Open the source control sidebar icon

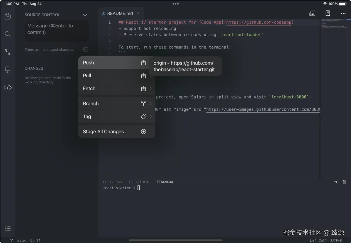coord(8,52)
